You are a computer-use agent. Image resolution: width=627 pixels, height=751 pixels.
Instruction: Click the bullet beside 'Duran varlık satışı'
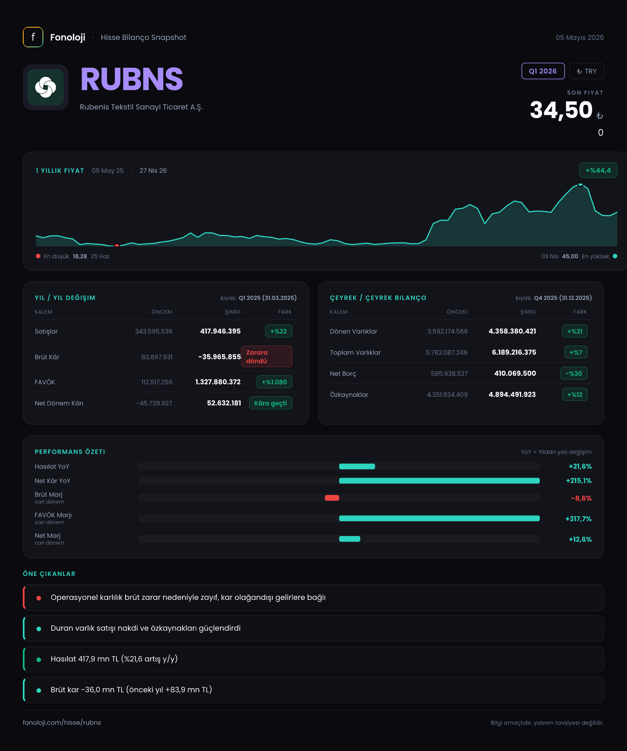coord(38,629)
